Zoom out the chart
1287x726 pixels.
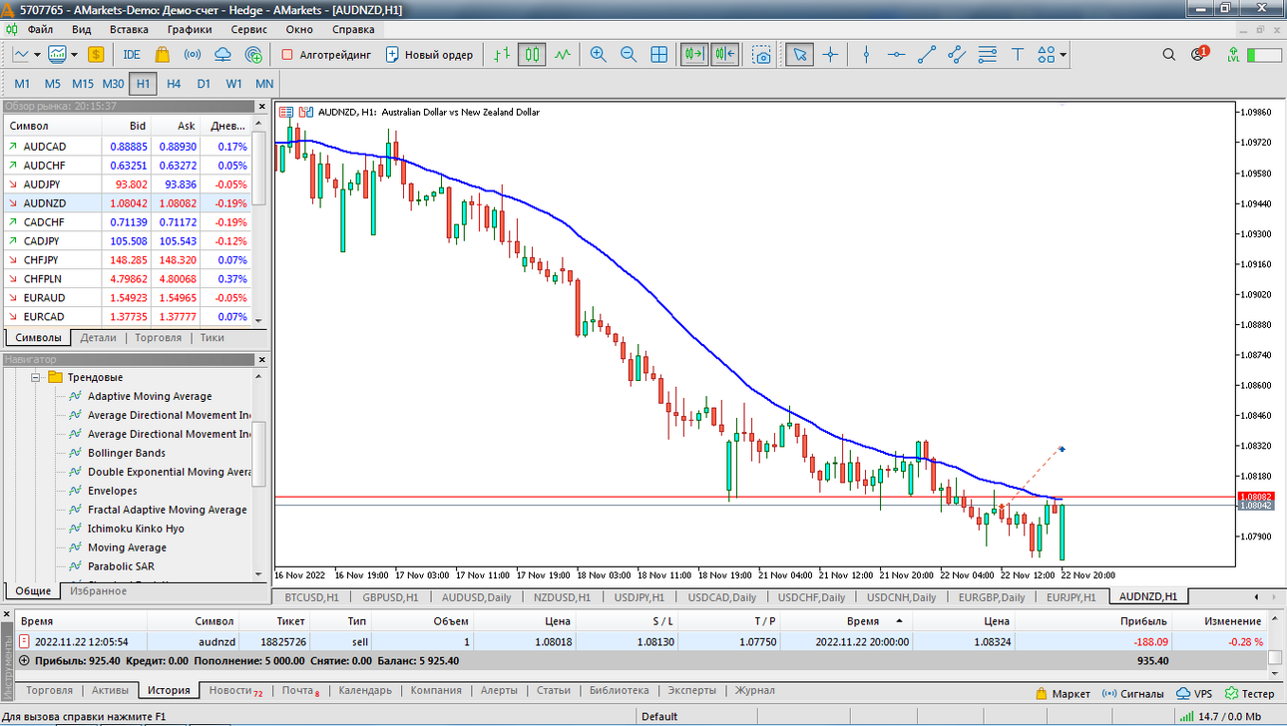(629, 54)
